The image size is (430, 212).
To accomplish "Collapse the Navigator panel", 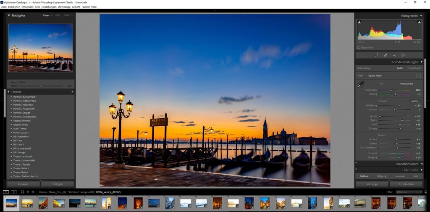I will (9, 16).
